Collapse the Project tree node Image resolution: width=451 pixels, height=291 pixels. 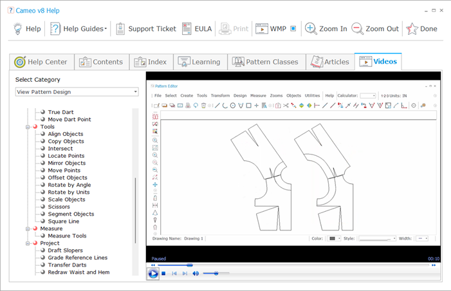point(28,243)
